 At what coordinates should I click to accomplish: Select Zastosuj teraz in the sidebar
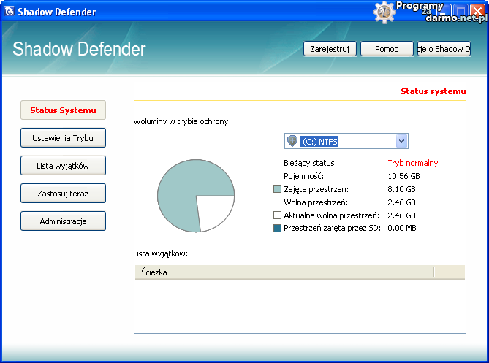point(63,194)
